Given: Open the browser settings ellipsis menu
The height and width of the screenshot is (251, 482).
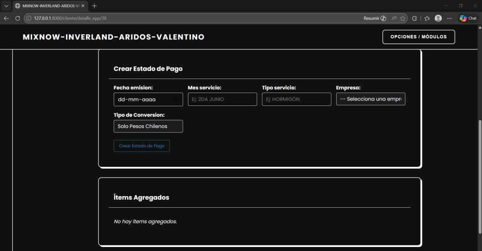Looking at the screenshot, I should tap(449, 18).
